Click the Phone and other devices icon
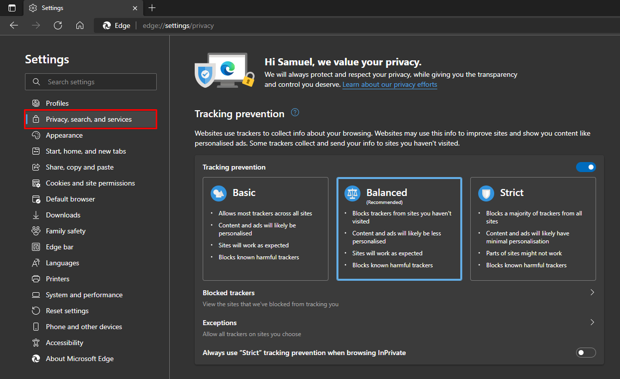620x379 pixels. tap(36, 327)
